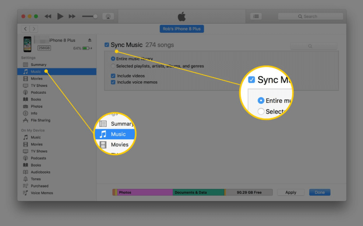Open Summary in the Settings sidebar

pyautogui.click(x=38, y=65)
